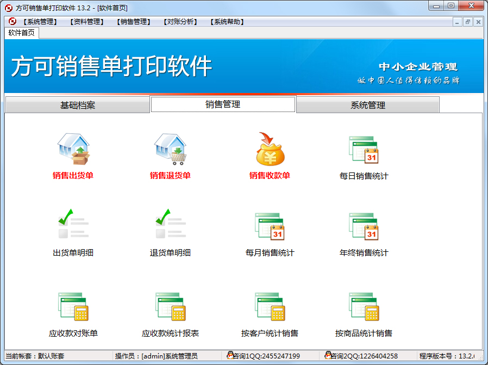The image size is (488, 365).
Task: Open the 销售出货单 warehouse icon
Action: (73, 150)
